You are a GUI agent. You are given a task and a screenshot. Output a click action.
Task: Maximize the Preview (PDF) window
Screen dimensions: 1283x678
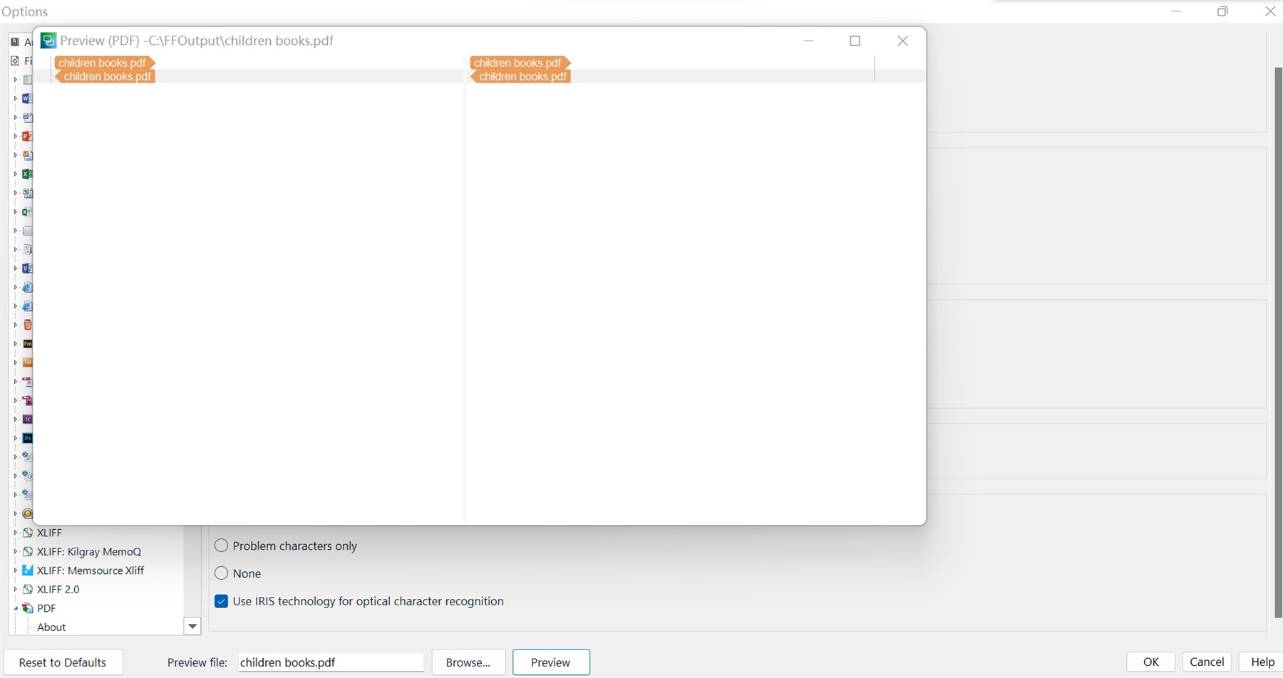(x=855, y=41)
